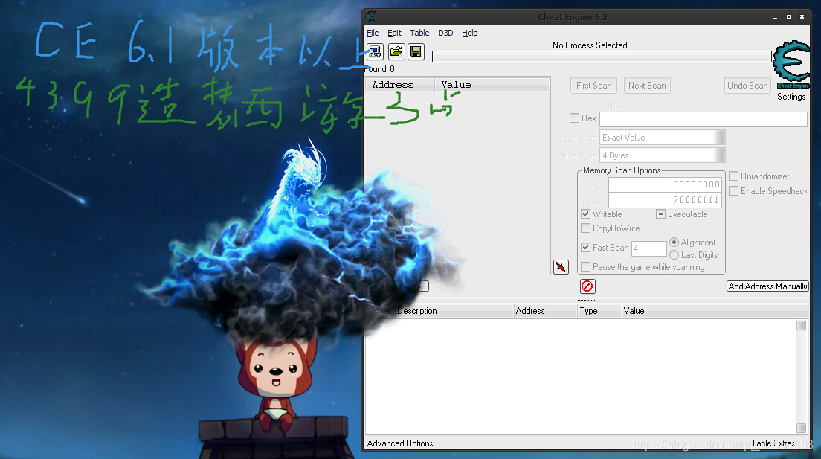Click Add Address Manually button

[x=767, y=286]
